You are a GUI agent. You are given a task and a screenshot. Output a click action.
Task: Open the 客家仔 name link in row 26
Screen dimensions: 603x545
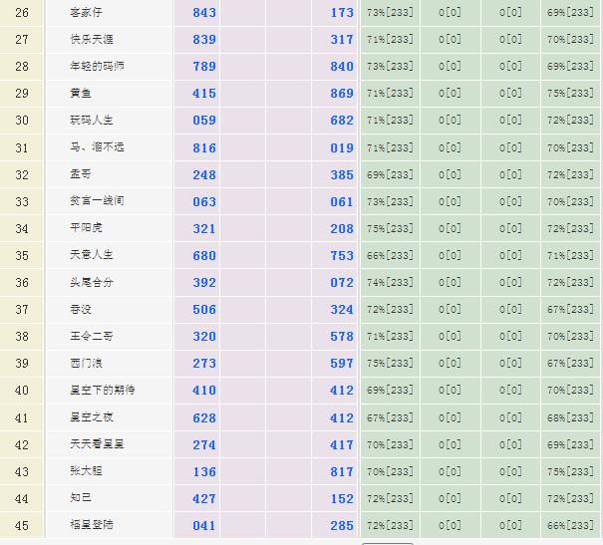(x=85, y=12)
